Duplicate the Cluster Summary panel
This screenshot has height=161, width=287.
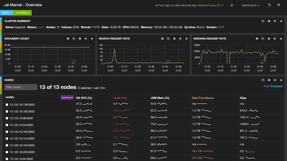pyautogui.click(x=263, y=21)
